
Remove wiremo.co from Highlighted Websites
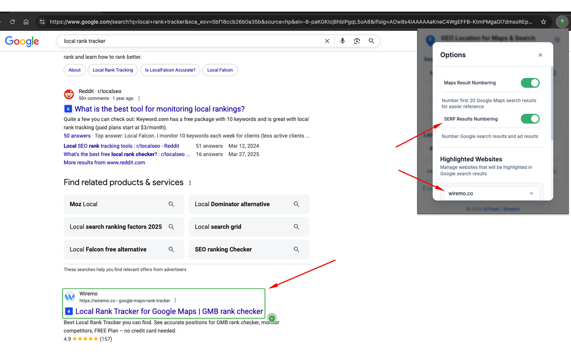pyautogui.click(x=531, y=193)
